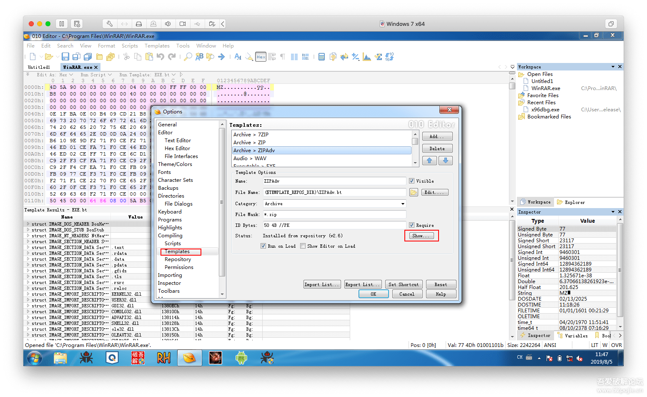
Task: Select Repository in the options tree
Action: 178,259
